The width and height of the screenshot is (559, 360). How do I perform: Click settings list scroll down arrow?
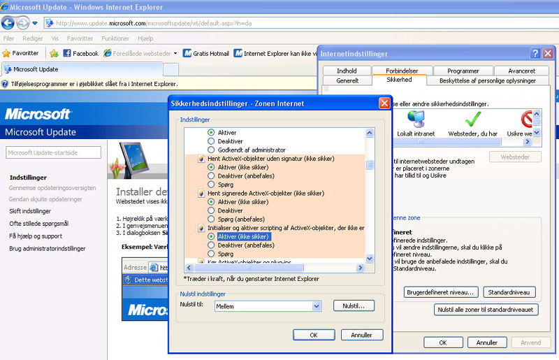(x=370, y=259)
